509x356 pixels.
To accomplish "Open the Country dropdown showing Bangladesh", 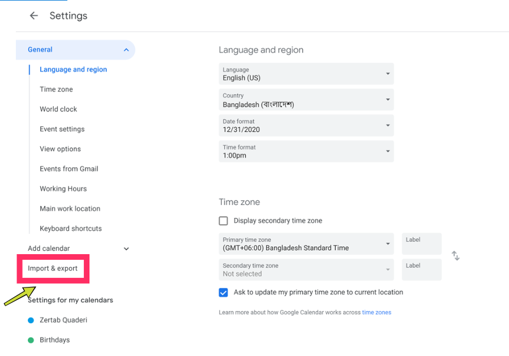I will click(x=306, y=100).
